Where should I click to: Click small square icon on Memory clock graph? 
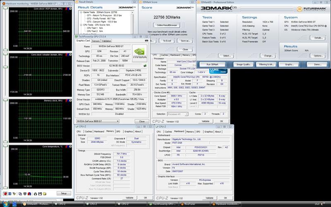(x=70, y=101)
